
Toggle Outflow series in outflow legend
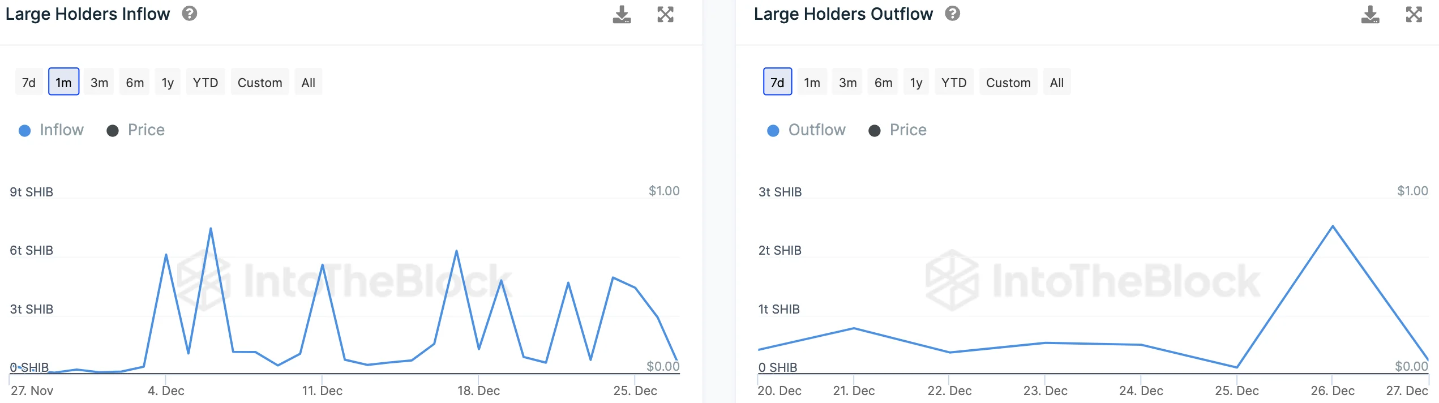click(806, 130)
